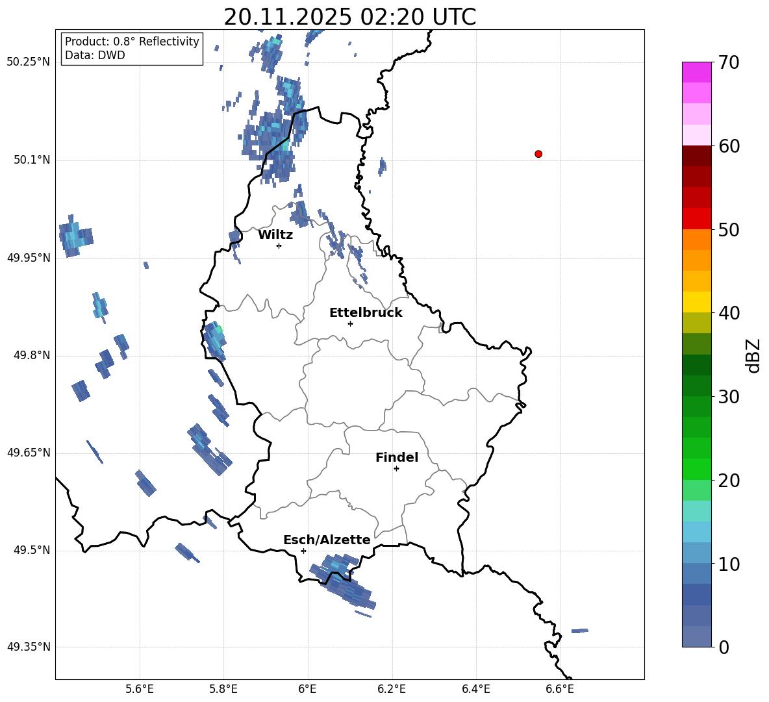Click the 50 tick label on colorbar
Image resolution: width=769 pixels, height=702 pixels.
[x=729, y=230]
